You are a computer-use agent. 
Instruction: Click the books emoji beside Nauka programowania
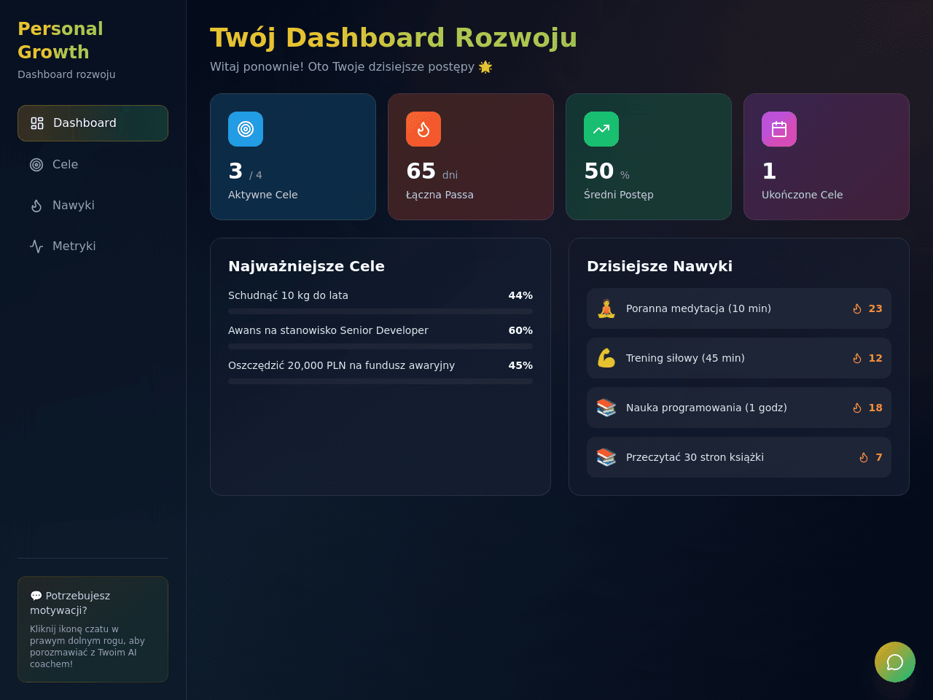click(606, 408)
